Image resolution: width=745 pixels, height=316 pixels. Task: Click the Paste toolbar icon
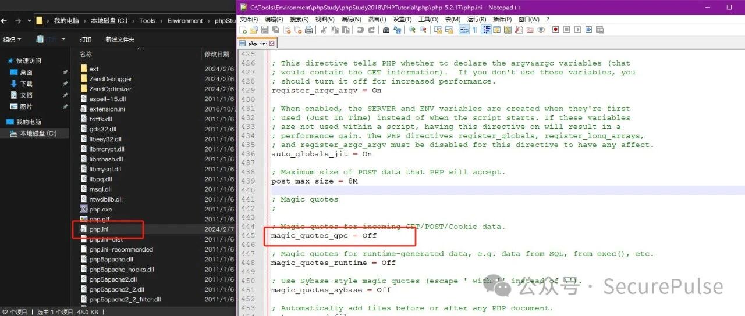coord(345,30)
